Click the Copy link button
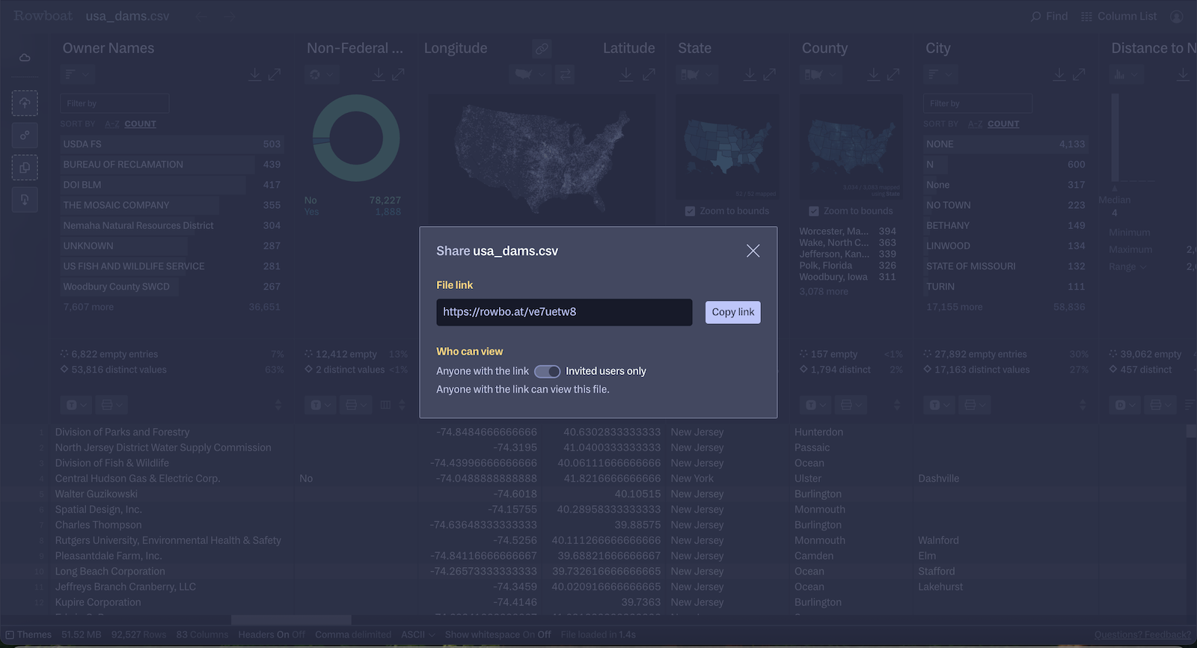1197x648 pixels. click(x=732, y=312)
